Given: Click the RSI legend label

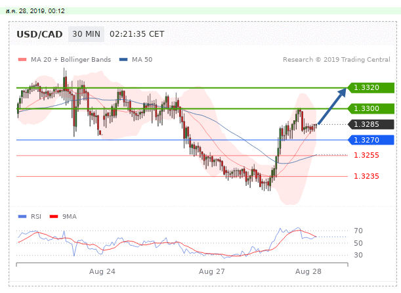Looking at the screenshot, I should (x=36, y=217).
